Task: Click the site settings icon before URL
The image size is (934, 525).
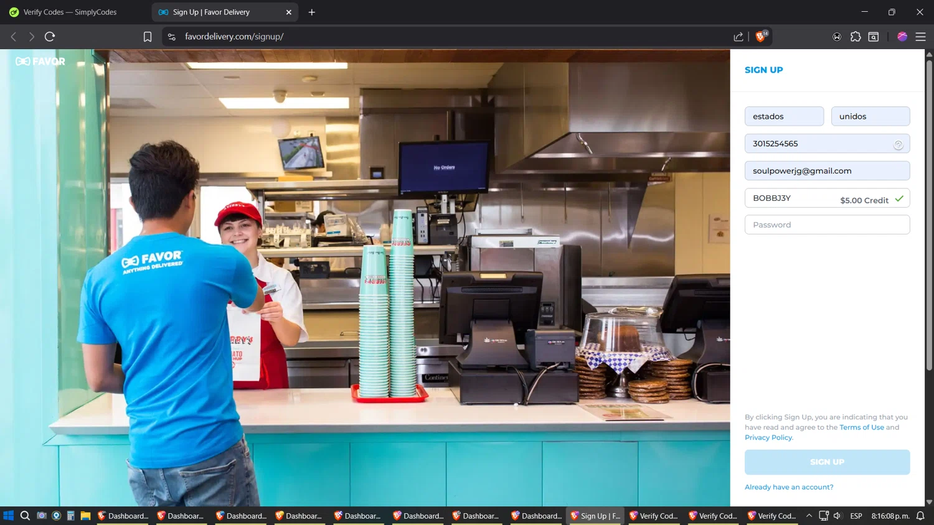Action: coord(172,37)
